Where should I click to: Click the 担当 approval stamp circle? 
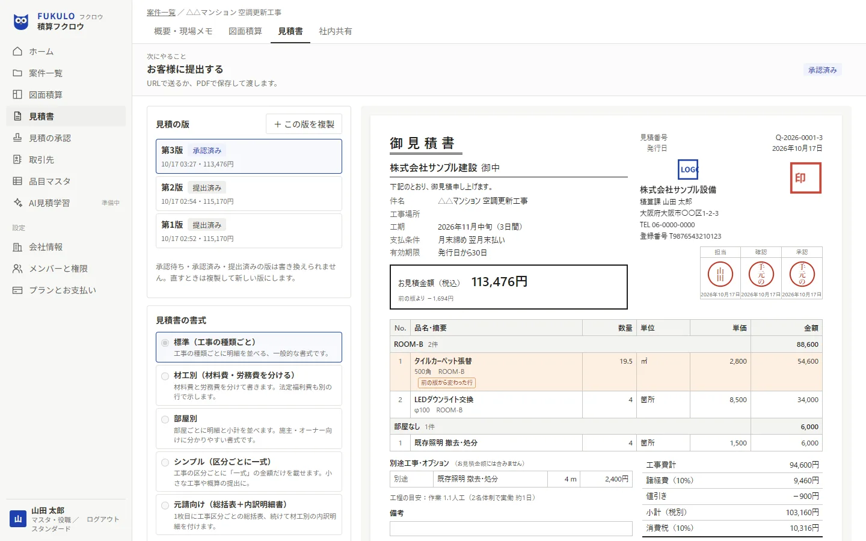(x=720, y=275)
